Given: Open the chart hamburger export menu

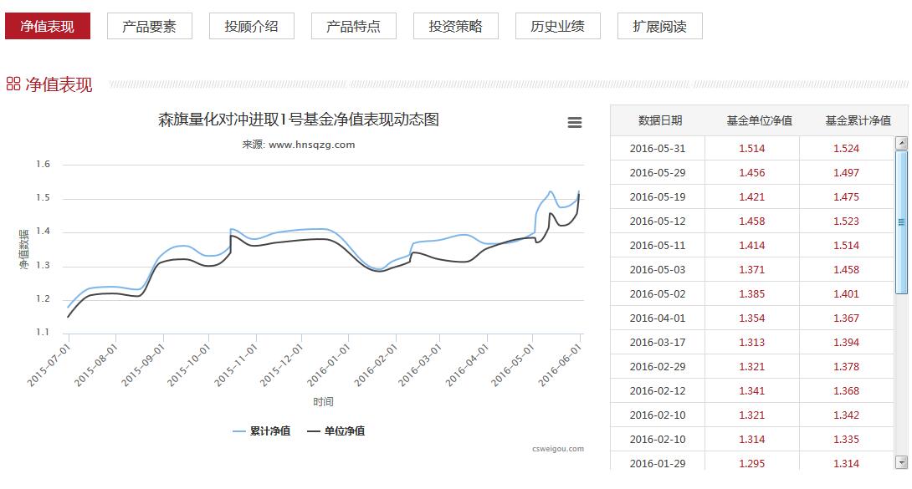Looking at the screenshot, I should tap(574, 123).
